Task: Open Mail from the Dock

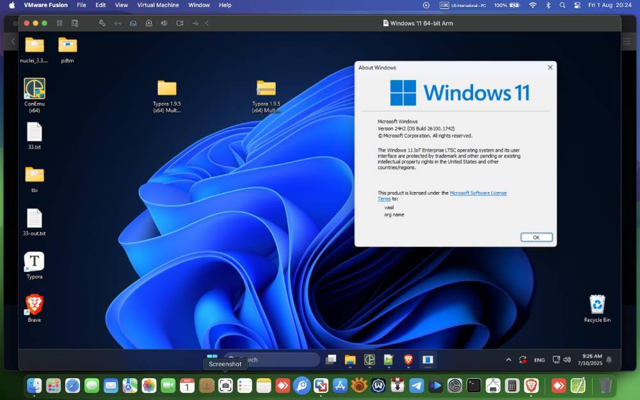Action: click(x=111, y=385)
